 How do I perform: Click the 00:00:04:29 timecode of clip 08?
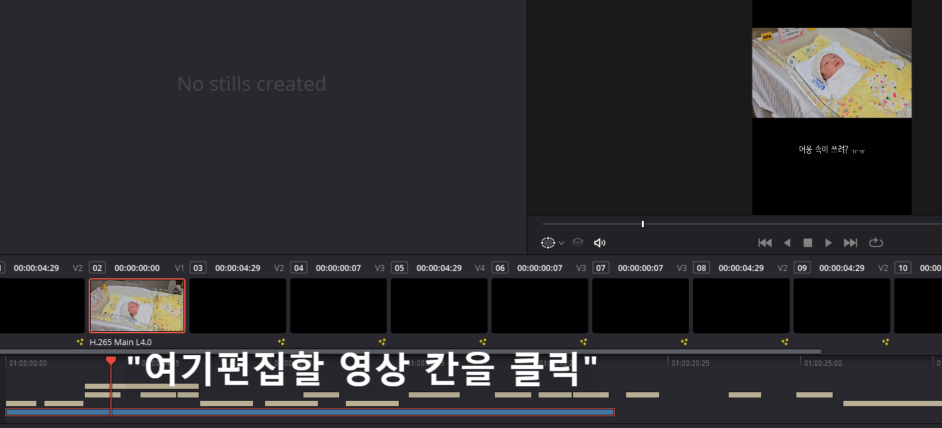click(741, 268)
